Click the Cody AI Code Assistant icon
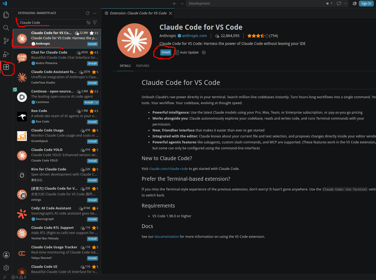This screenshot has height=280, width=376. click(22, 214)
